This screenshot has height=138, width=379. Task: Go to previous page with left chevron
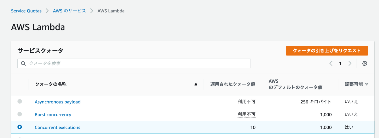tap(331, 63)
